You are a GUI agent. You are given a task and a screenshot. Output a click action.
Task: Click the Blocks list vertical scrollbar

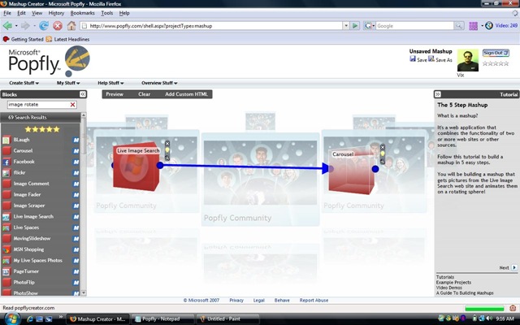click(x=84, y=204)
